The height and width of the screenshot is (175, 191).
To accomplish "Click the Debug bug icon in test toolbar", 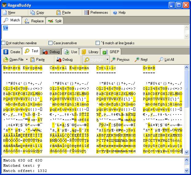I will click(x=59, y=60).
